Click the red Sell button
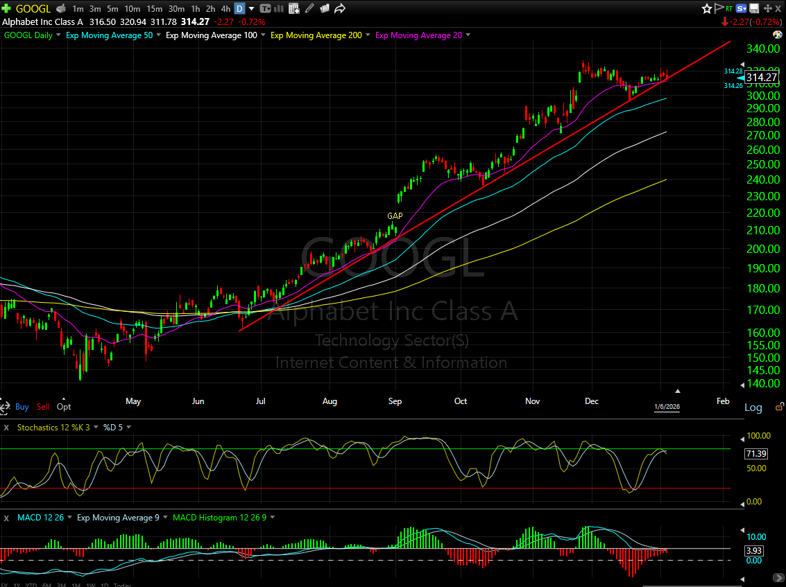 pyautogui.click(x=43, y=407)
